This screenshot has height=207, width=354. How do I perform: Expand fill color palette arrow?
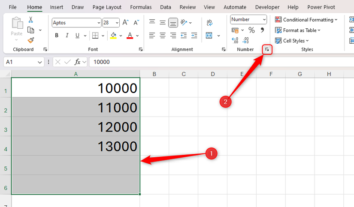(x=121, y=36)
